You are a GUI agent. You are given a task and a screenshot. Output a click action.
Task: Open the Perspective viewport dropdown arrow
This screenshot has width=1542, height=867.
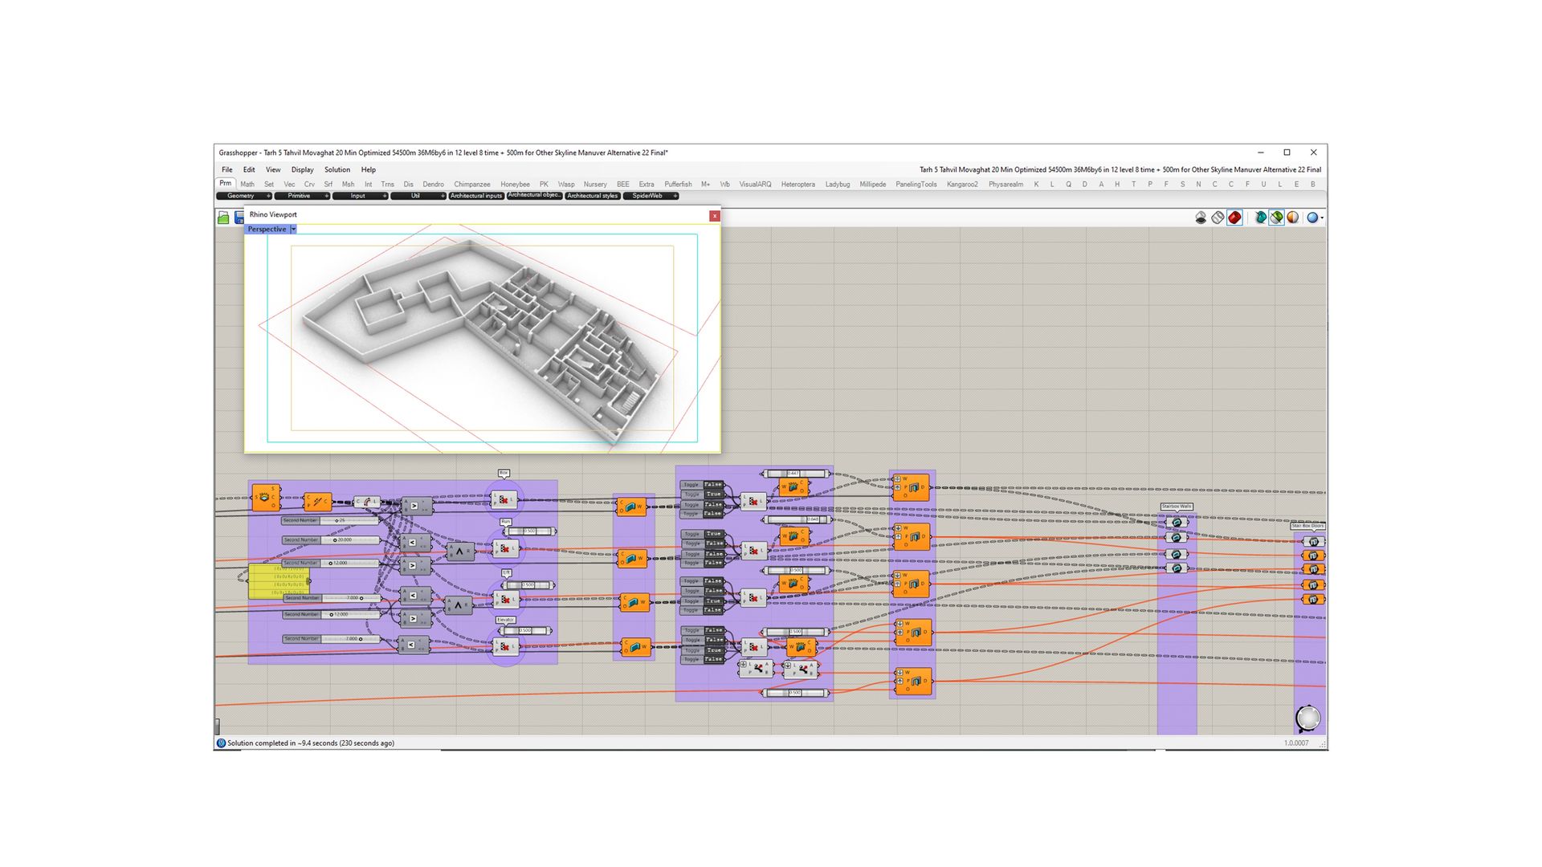coord(293,230)
